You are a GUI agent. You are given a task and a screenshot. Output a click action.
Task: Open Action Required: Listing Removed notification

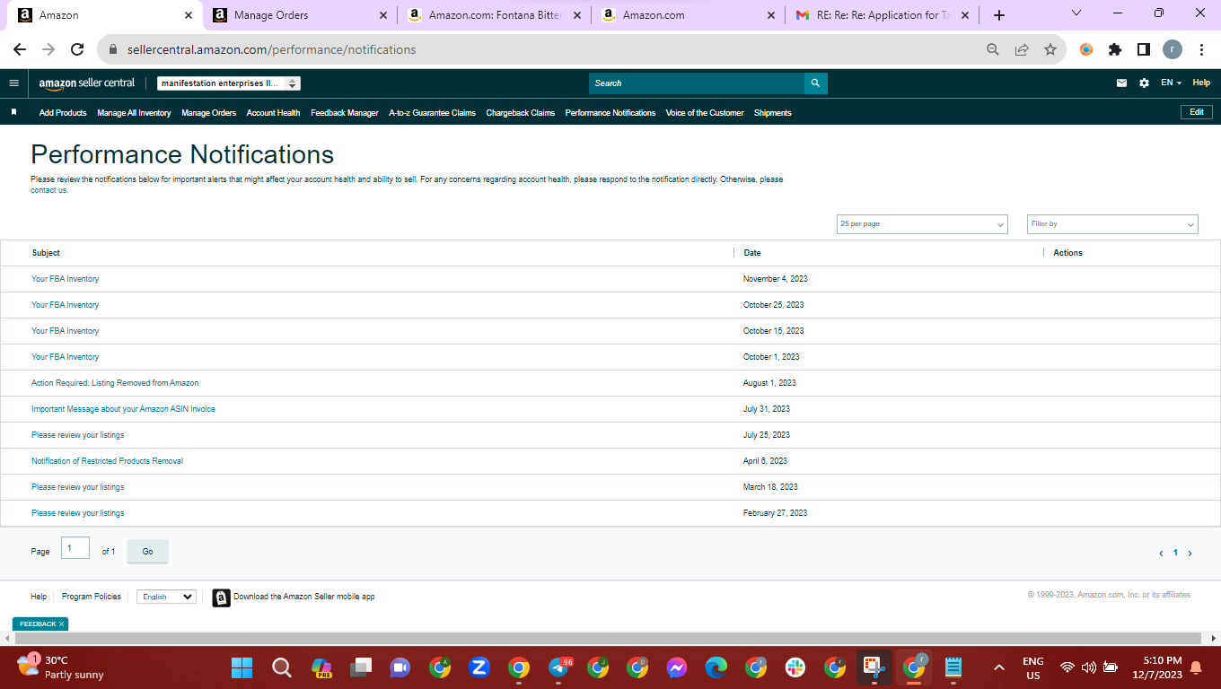pyautogui.click(x=115, y=383)
